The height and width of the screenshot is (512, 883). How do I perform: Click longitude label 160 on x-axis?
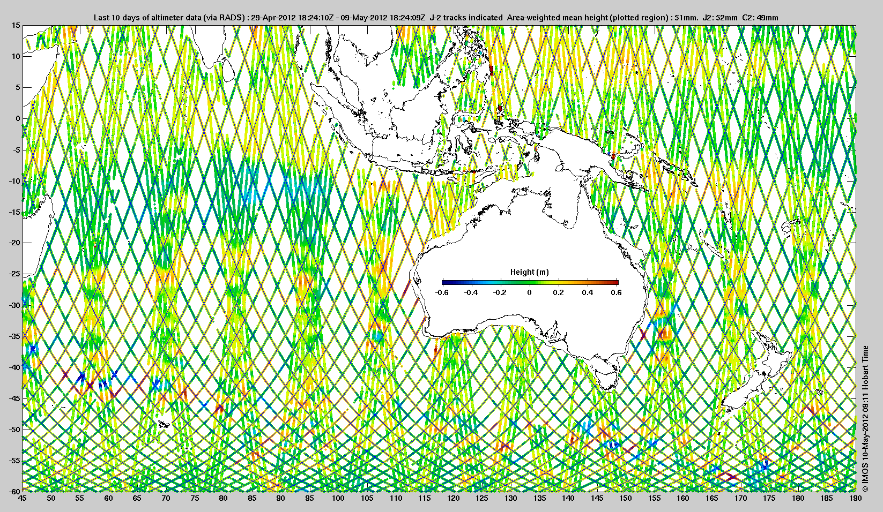pos(683,498)
